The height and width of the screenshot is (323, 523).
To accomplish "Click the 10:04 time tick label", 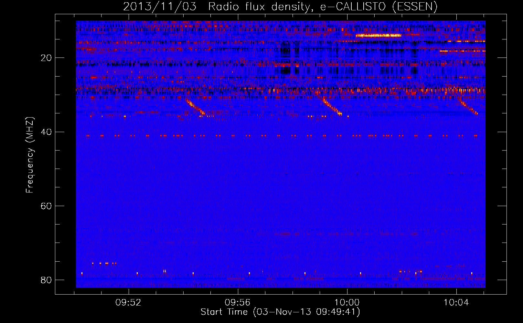I will click(x=456, y=303).
